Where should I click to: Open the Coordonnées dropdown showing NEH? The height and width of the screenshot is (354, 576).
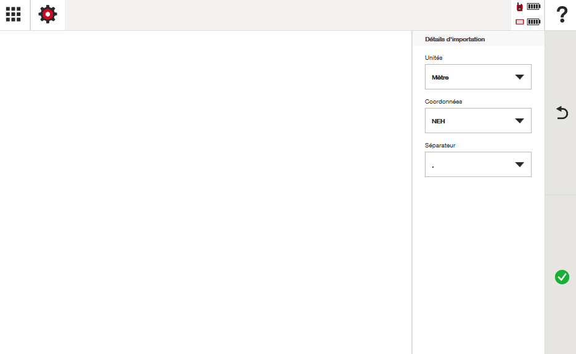[x=477, y=121]
